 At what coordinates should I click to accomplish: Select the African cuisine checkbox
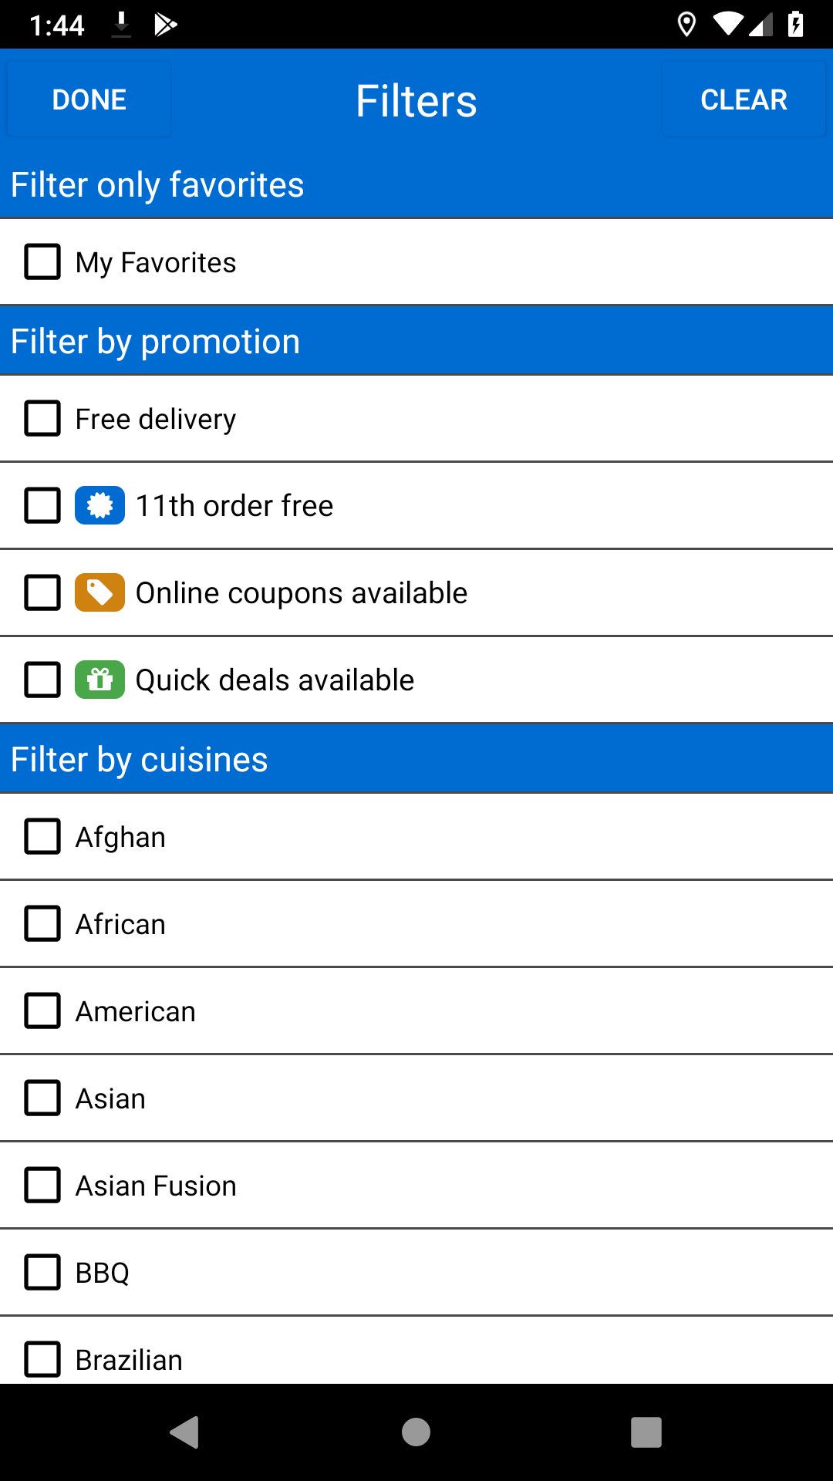pyautogui.click(x=42, y=924)
